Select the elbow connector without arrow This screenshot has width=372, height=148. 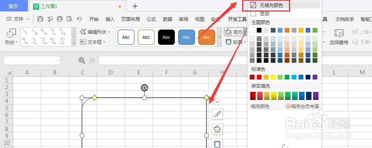[53, 32]
